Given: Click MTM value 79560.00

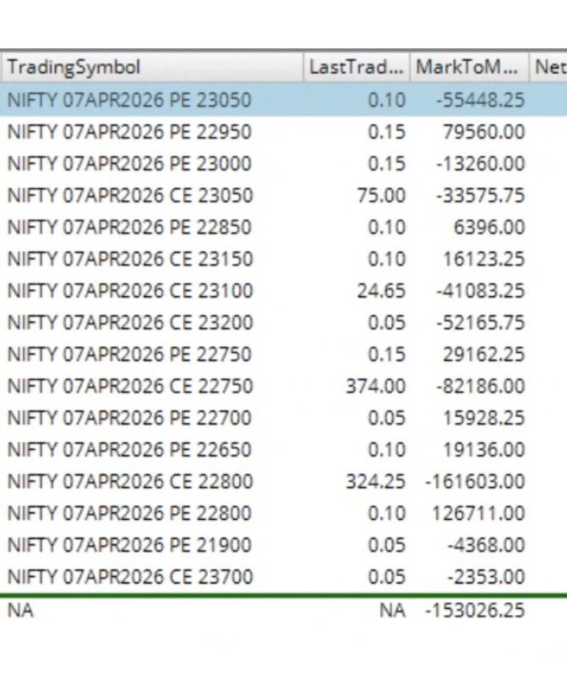Looking at the screenshot, I should tap(484, 132).
